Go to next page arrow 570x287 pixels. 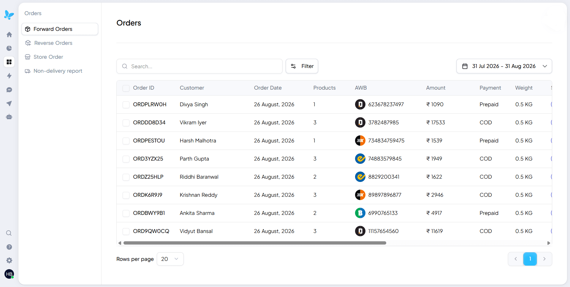pyautogui.click(x=544, y=259)
